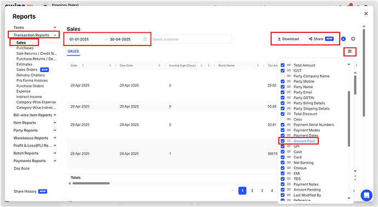This screenshot has height=207, width=378.
Task: Open the Estimates report
Action: pyautogui.click(x=24, y=64)
